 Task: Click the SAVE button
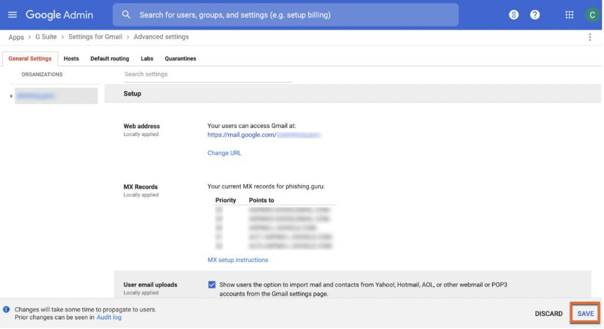585,314
